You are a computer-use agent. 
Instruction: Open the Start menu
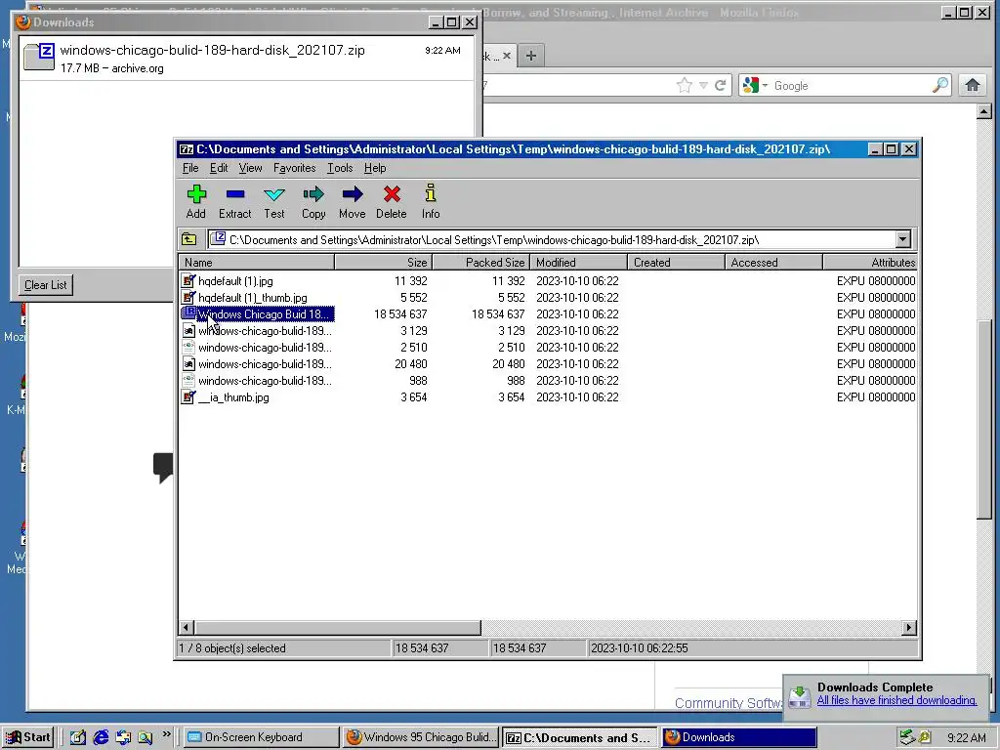pyautogui.click(x=28, y=737)
